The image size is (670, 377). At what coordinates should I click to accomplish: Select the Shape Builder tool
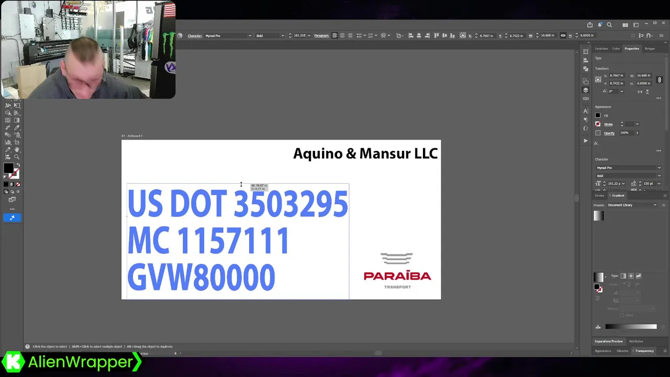tap(7, 113)
